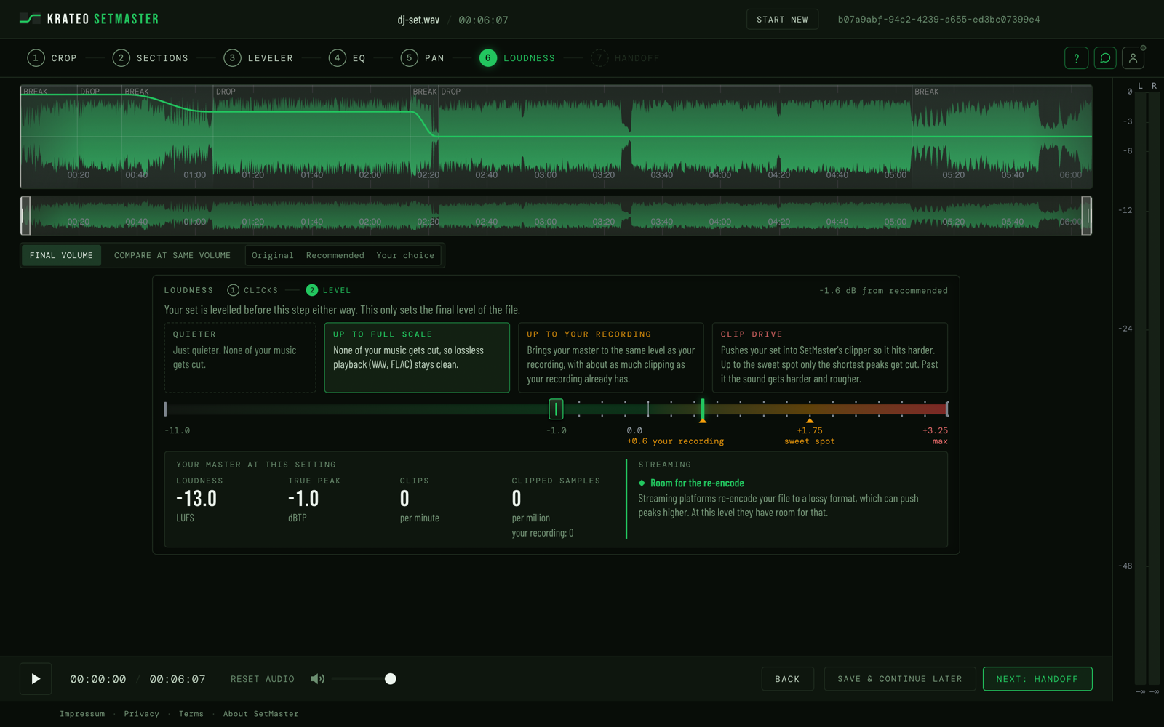Open the user account icon
The width and height of the screenshot is (1164, 727).
pos(1133,58)
